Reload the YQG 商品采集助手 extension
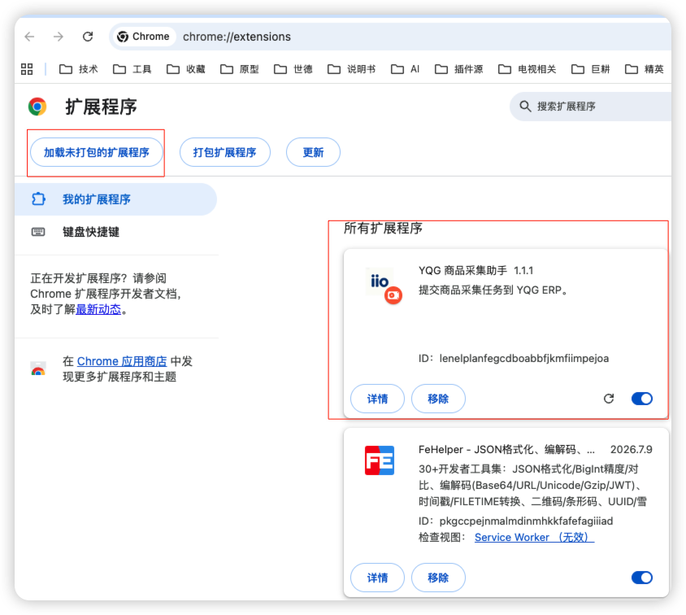686x615 pixels. [x=609, y=399]
